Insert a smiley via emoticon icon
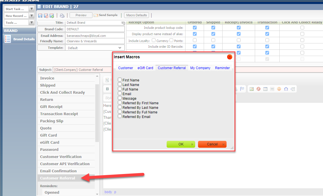The width and height of the screenshot is (323, 196). tap(279, 89)
